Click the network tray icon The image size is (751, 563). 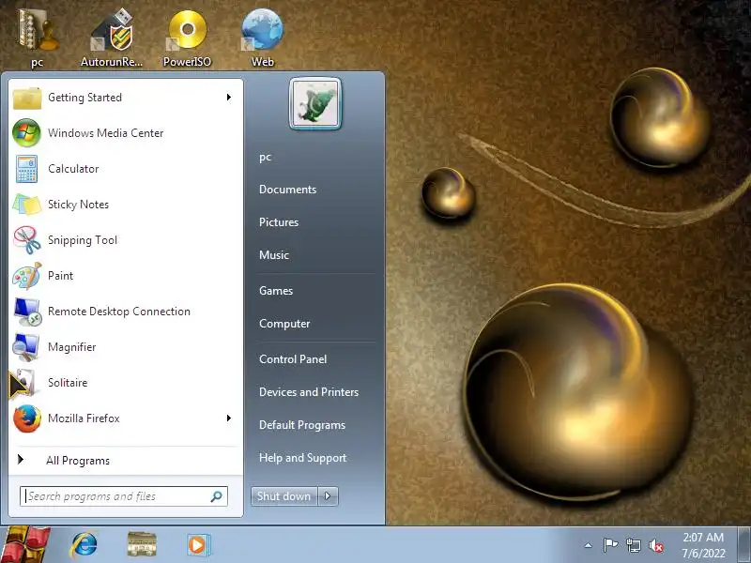(633, 545)
